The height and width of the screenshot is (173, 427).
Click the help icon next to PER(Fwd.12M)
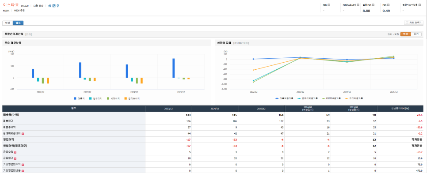point(358,4)
